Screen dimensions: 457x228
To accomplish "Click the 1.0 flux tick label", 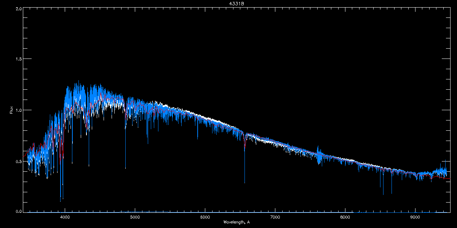I will (18, 110).
